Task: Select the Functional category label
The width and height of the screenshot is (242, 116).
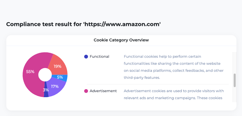Action: tap(99, 56)
